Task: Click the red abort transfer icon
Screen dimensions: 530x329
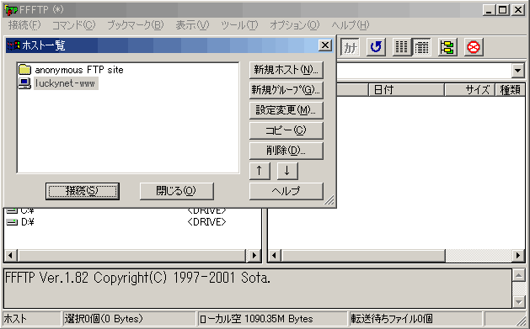Action: pyautogui.click(x=474, y=47)
